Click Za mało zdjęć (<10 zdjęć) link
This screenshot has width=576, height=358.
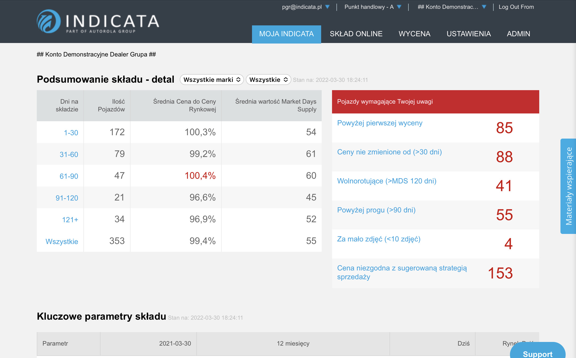[x=378, y=239]
